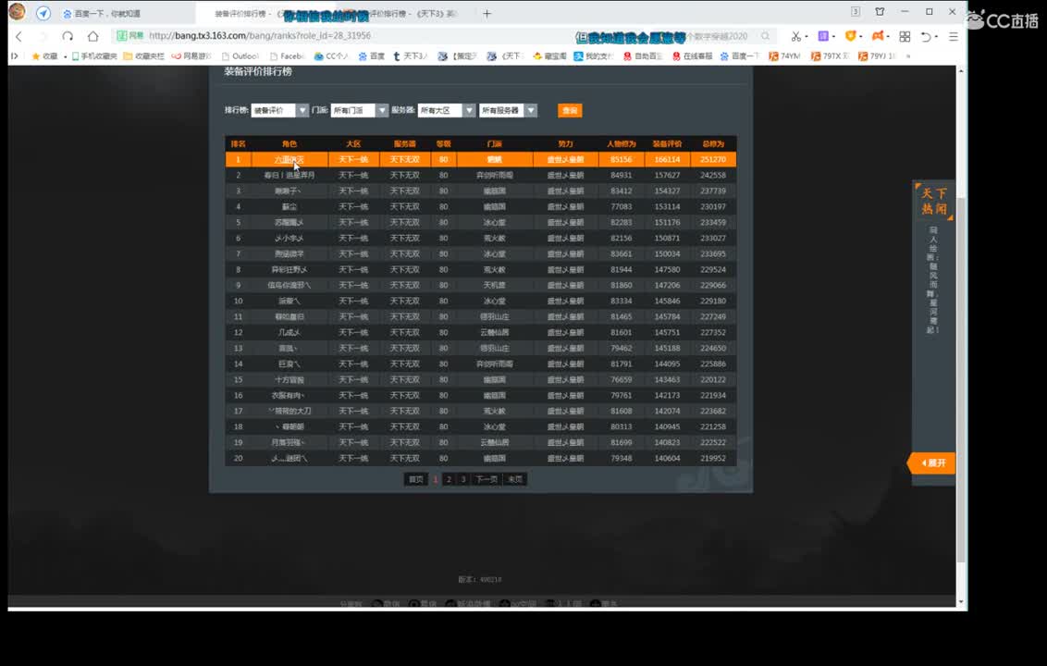Open the 收藏 star bookmark
The height and width of the screenshot is (666, 1047).
[x=44, y=56]
